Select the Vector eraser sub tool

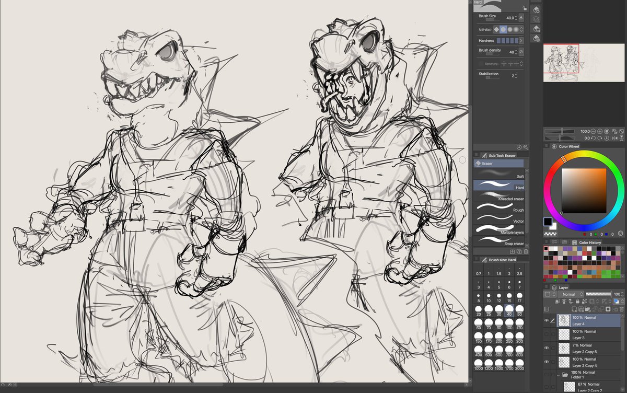tap(500, 218)
